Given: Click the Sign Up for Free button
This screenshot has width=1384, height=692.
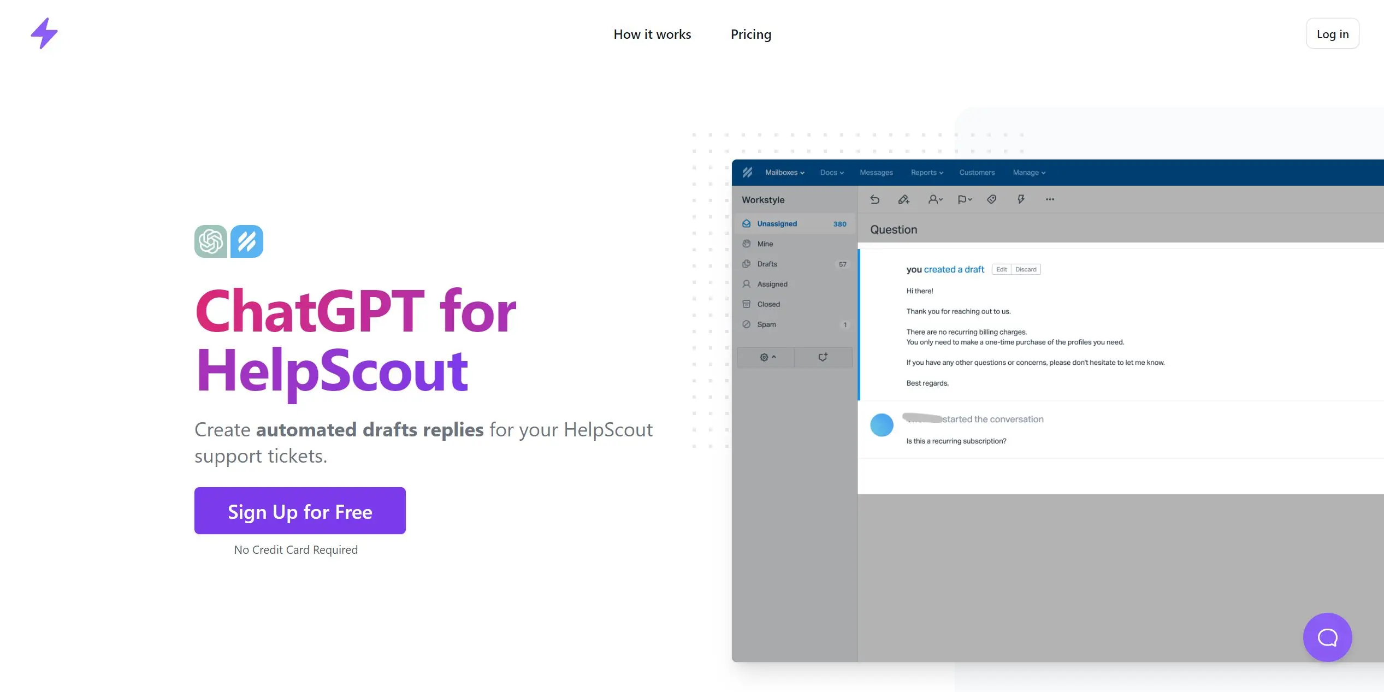Looking at the screenshot, I should pos(300,511).
